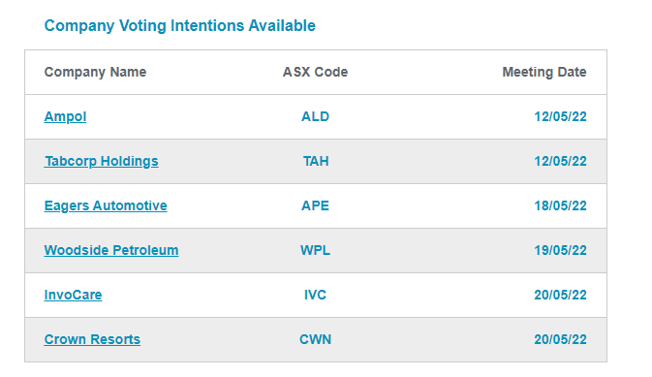This screenshot has height=377, width=652.
Task: Open the Woodside Petroleum link
Action: pyautogui.click(x=111, y=250)
